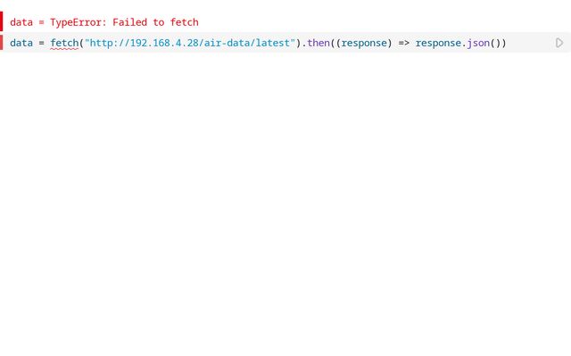Screen dimensions: 571x356
Task: Click the word "TypeError" in the output
Action: pyautogui.click(x=76, y=22)
